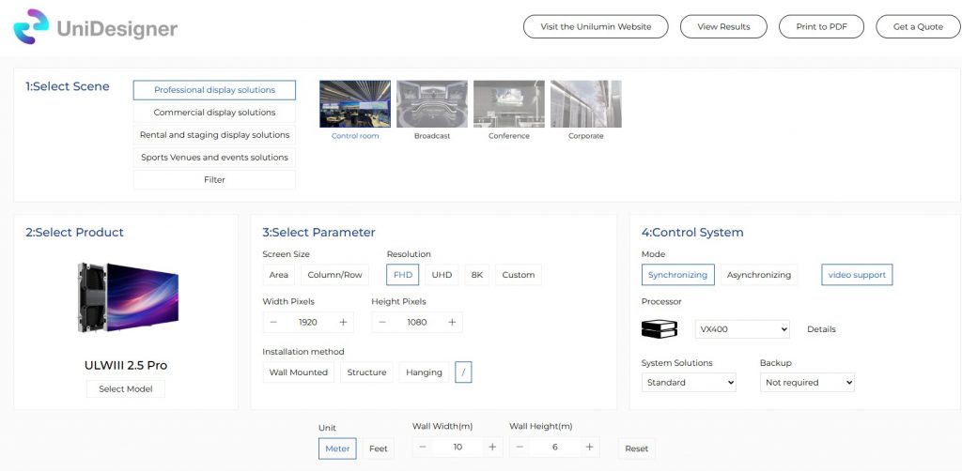
Task: Select the Broadcast scene thumbnail
Action: [x=432, y=104]
